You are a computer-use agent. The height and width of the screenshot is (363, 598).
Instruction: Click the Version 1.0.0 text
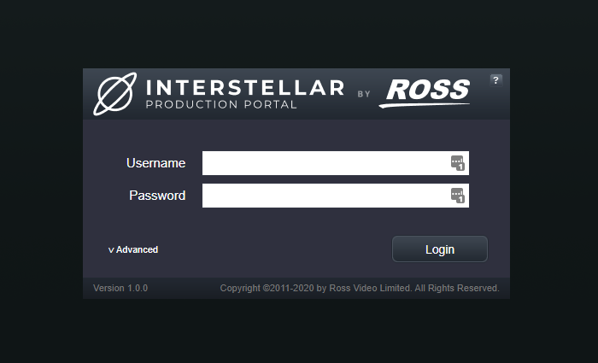click(120, 289)
